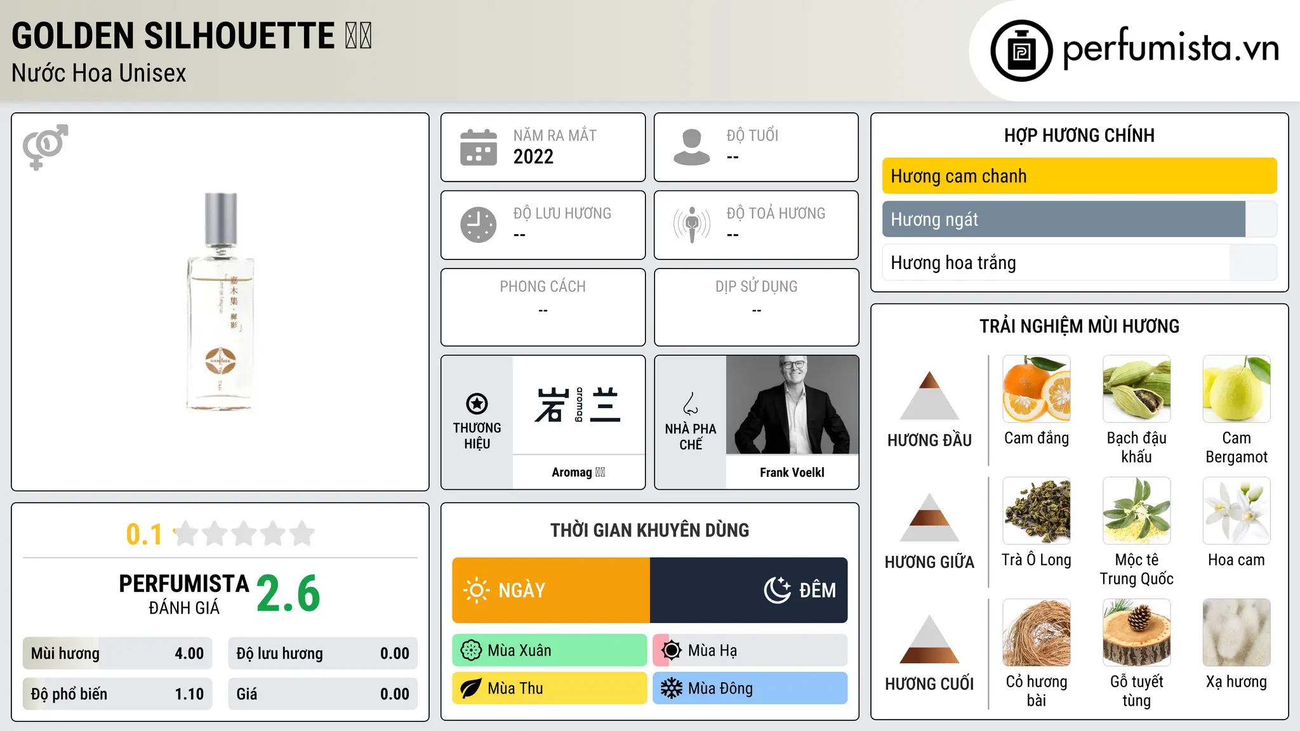Click the snowflake icon next to Mùa Đông
The height and width of the screenshot is (731, 1300).
tap(672, 688)
